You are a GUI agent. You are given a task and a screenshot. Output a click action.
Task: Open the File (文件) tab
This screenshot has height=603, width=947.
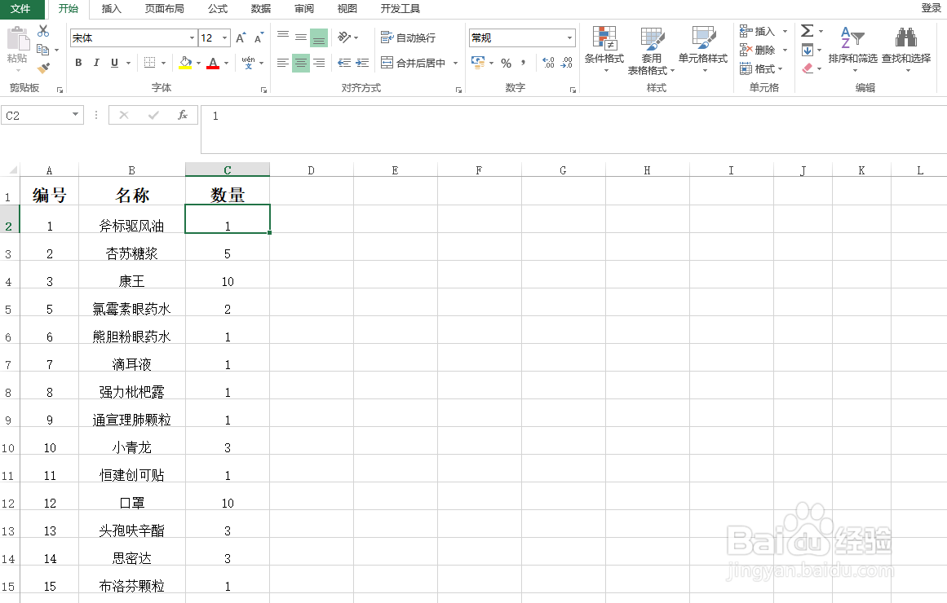pos(22,8)
